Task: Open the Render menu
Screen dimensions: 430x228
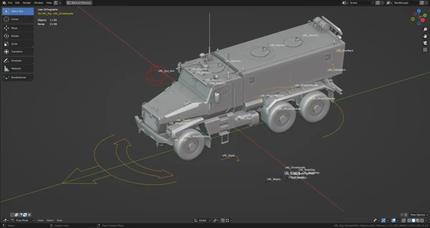Action: [x=27, y=3]
